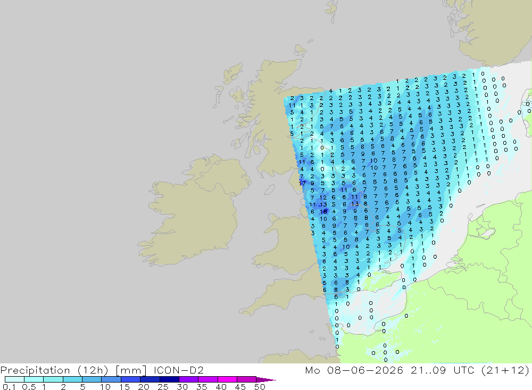Viewport: 532px width, 390px height.
Task: Click the 'Precipitation (12h)' title text
Action: [54, 370]
